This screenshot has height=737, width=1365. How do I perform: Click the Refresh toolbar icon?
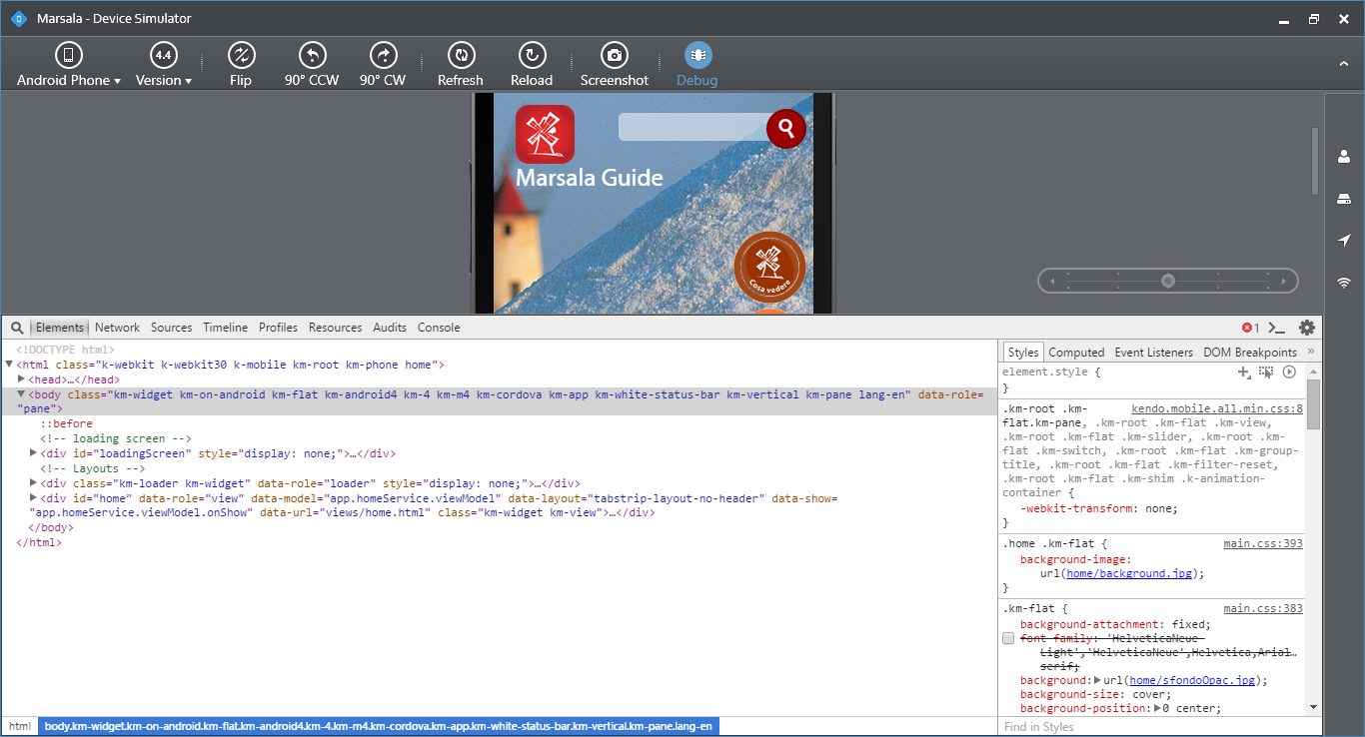[x=460, y=56]
